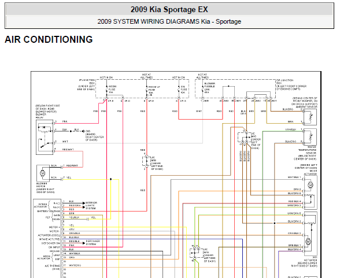Click the AMBIENT SENSOR label

pos(306,107)
